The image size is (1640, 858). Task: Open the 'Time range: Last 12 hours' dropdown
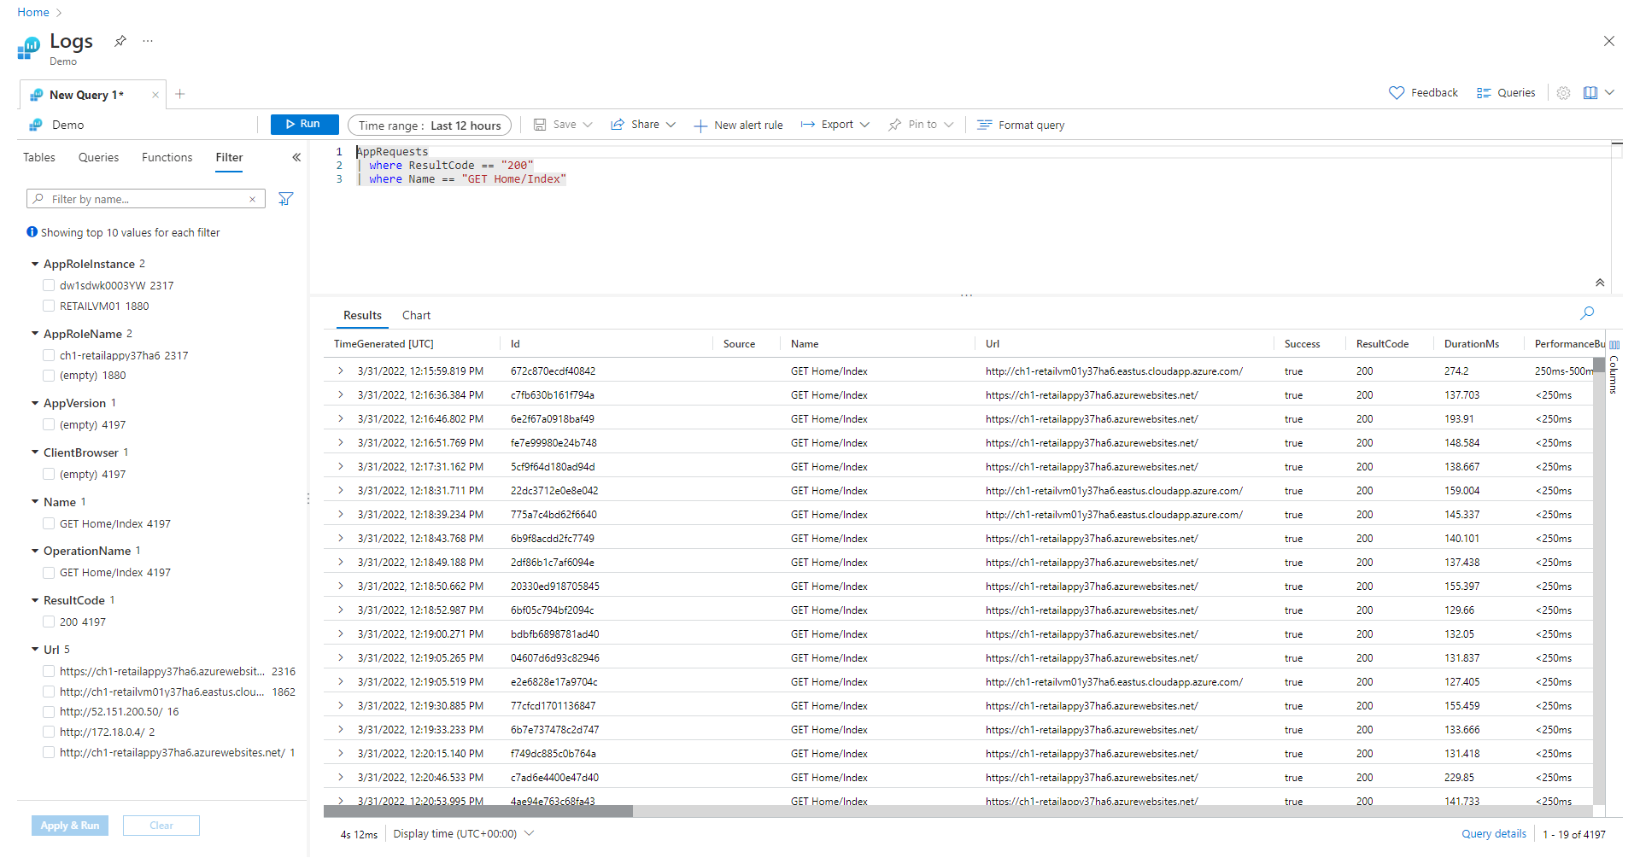429,125
